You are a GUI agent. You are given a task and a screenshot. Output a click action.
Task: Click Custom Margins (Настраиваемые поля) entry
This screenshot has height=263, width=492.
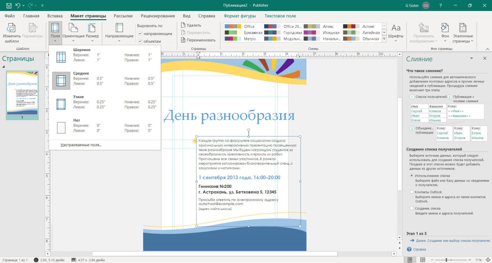(81, 145)
